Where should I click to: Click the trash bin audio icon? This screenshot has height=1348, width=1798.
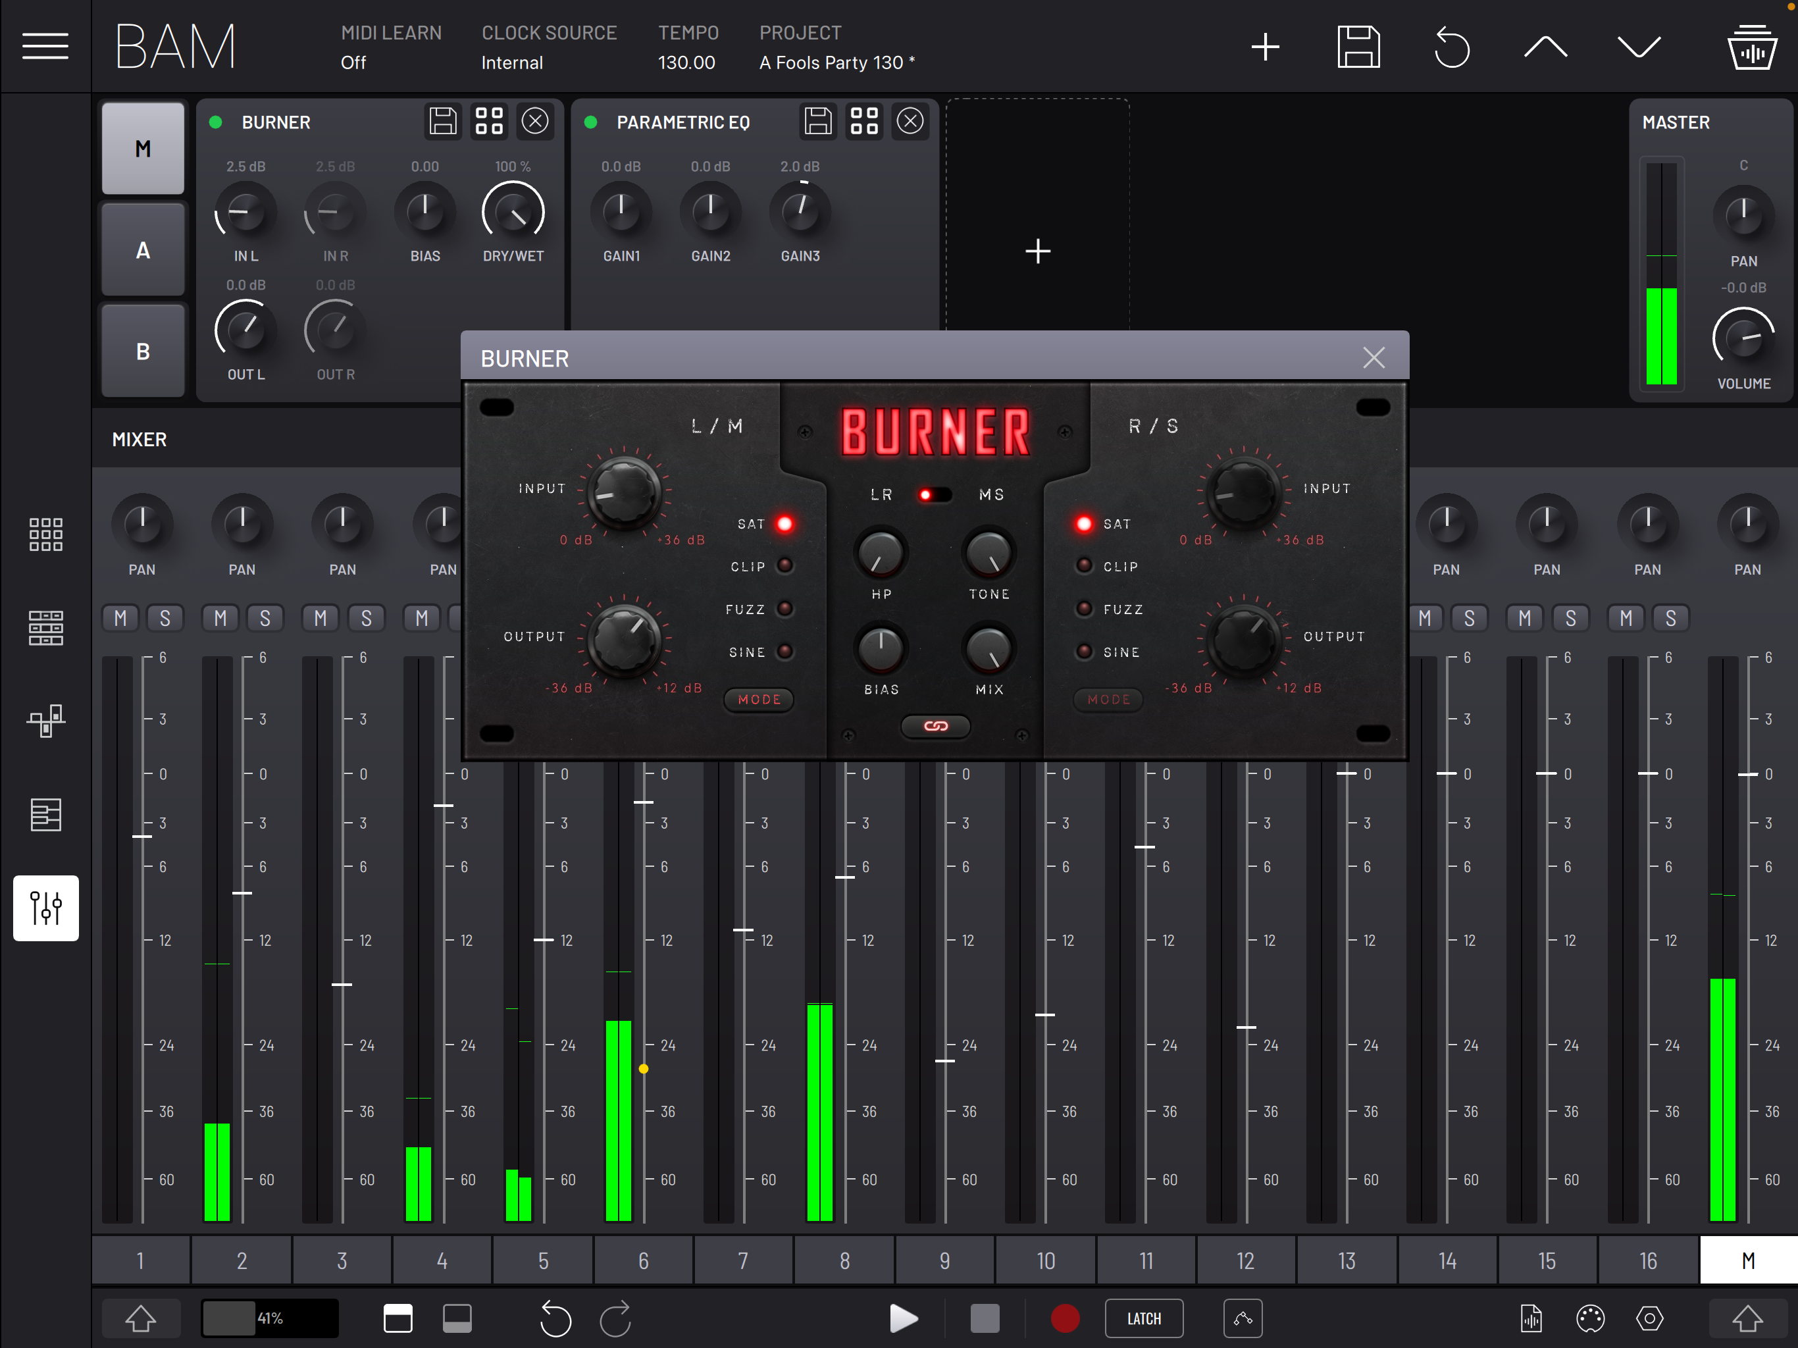[x=1751, y=46]
